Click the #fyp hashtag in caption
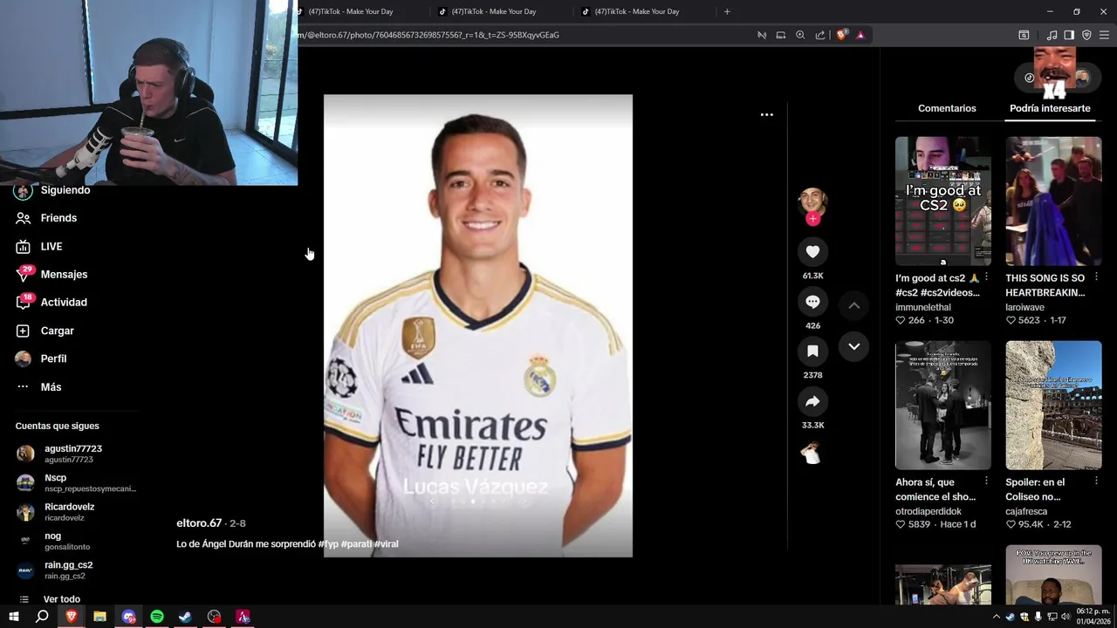This screenshot has width=1117, height=628. (328, 543)
